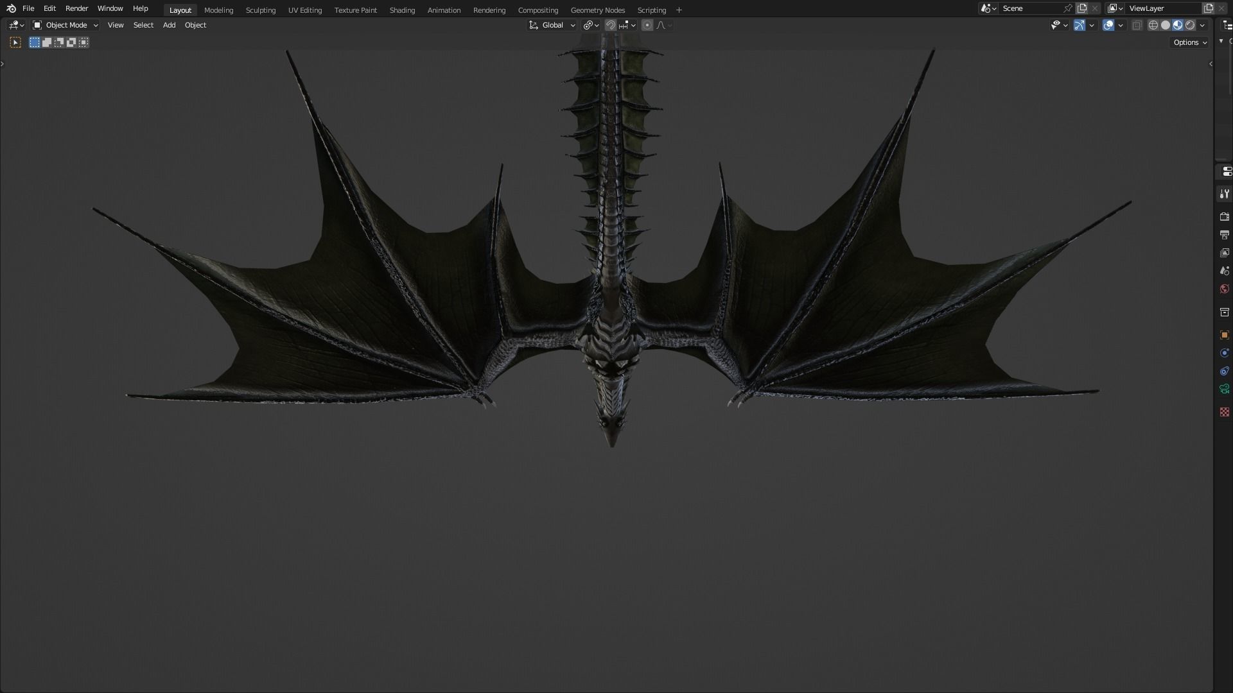Pin the scene to workspace
Viewport: 1233px width, 693px height.
(1068, 8)
